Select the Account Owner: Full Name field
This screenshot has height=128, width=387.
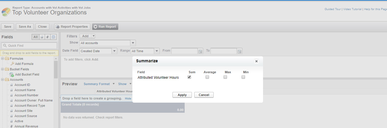(34, 100)
